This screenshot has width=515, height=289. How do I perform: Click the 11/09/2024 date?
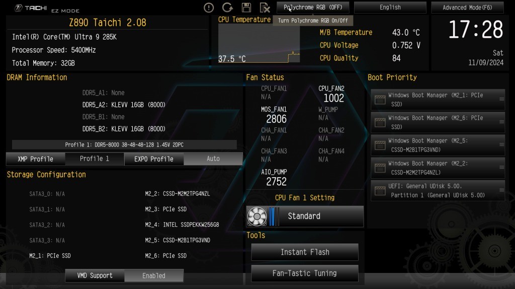point(486,63)
